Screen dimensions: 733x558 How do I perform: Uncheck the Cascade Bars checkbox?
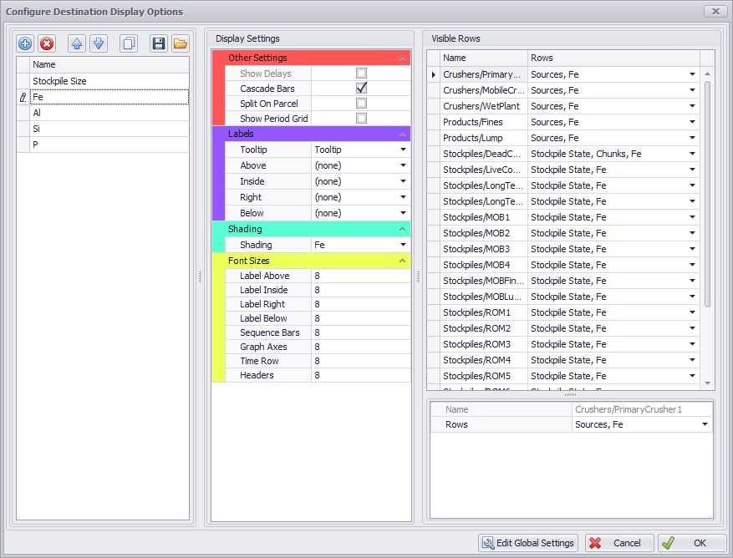pyautogui.click(x=362, y=89)
